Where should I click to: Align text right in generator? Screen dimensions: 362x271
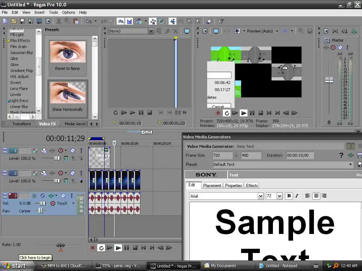pyautogui.click(x=324, y=196)
